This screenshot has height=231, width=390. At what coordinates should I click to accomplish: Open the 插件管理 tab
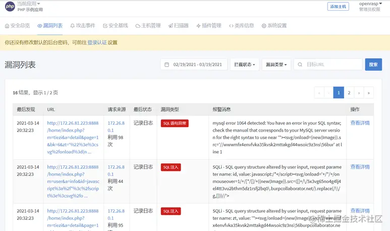point(209,26)
